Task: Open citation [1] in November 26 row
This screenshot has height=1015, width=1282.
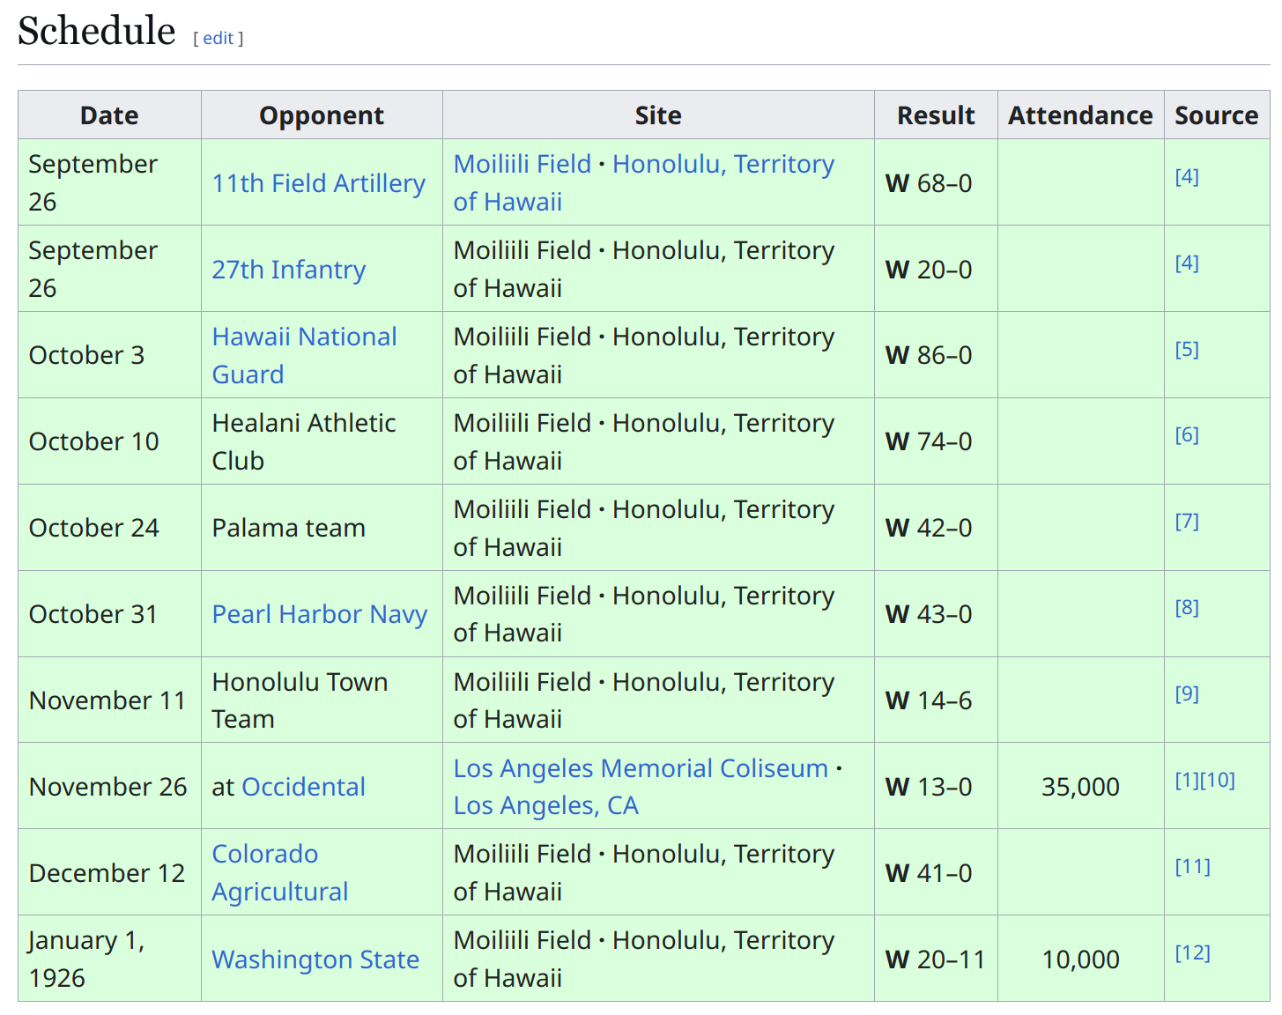Action: click(x=1187, y=781)
